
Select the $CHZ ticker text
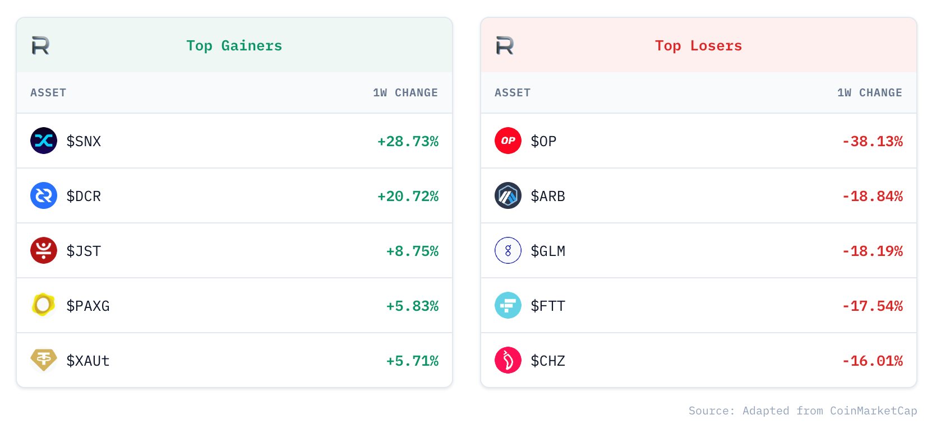(x=548, y=361)
